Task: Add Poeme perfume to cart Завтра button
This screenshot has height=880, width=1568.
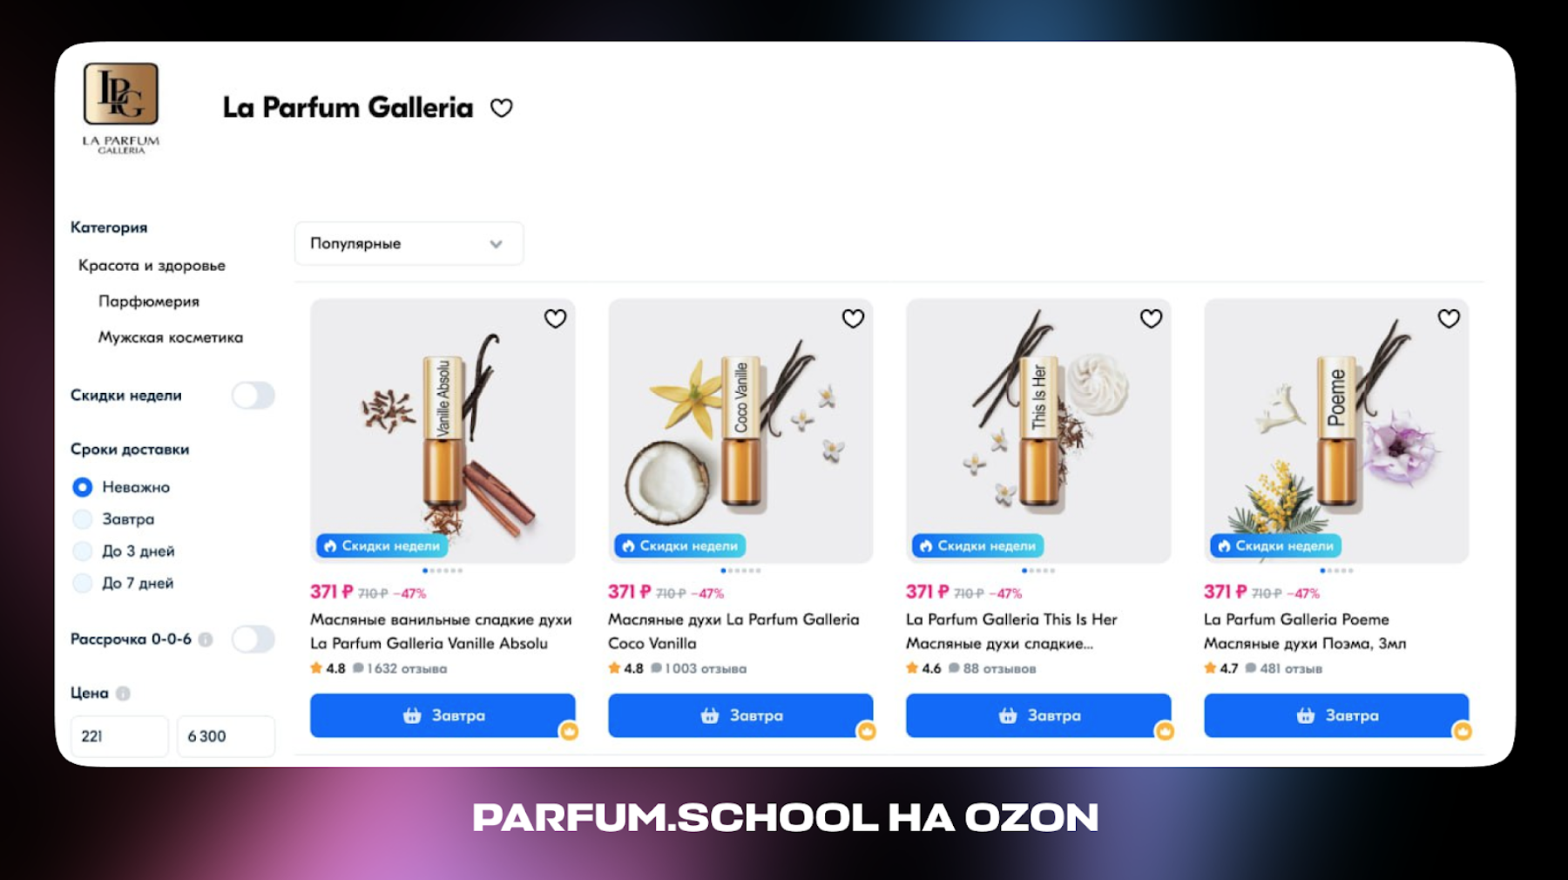Action: 1336,715
